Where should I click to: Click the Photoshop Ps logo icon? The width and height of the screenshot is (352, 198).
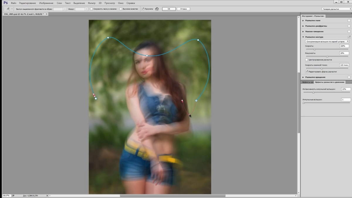[5, 3]
